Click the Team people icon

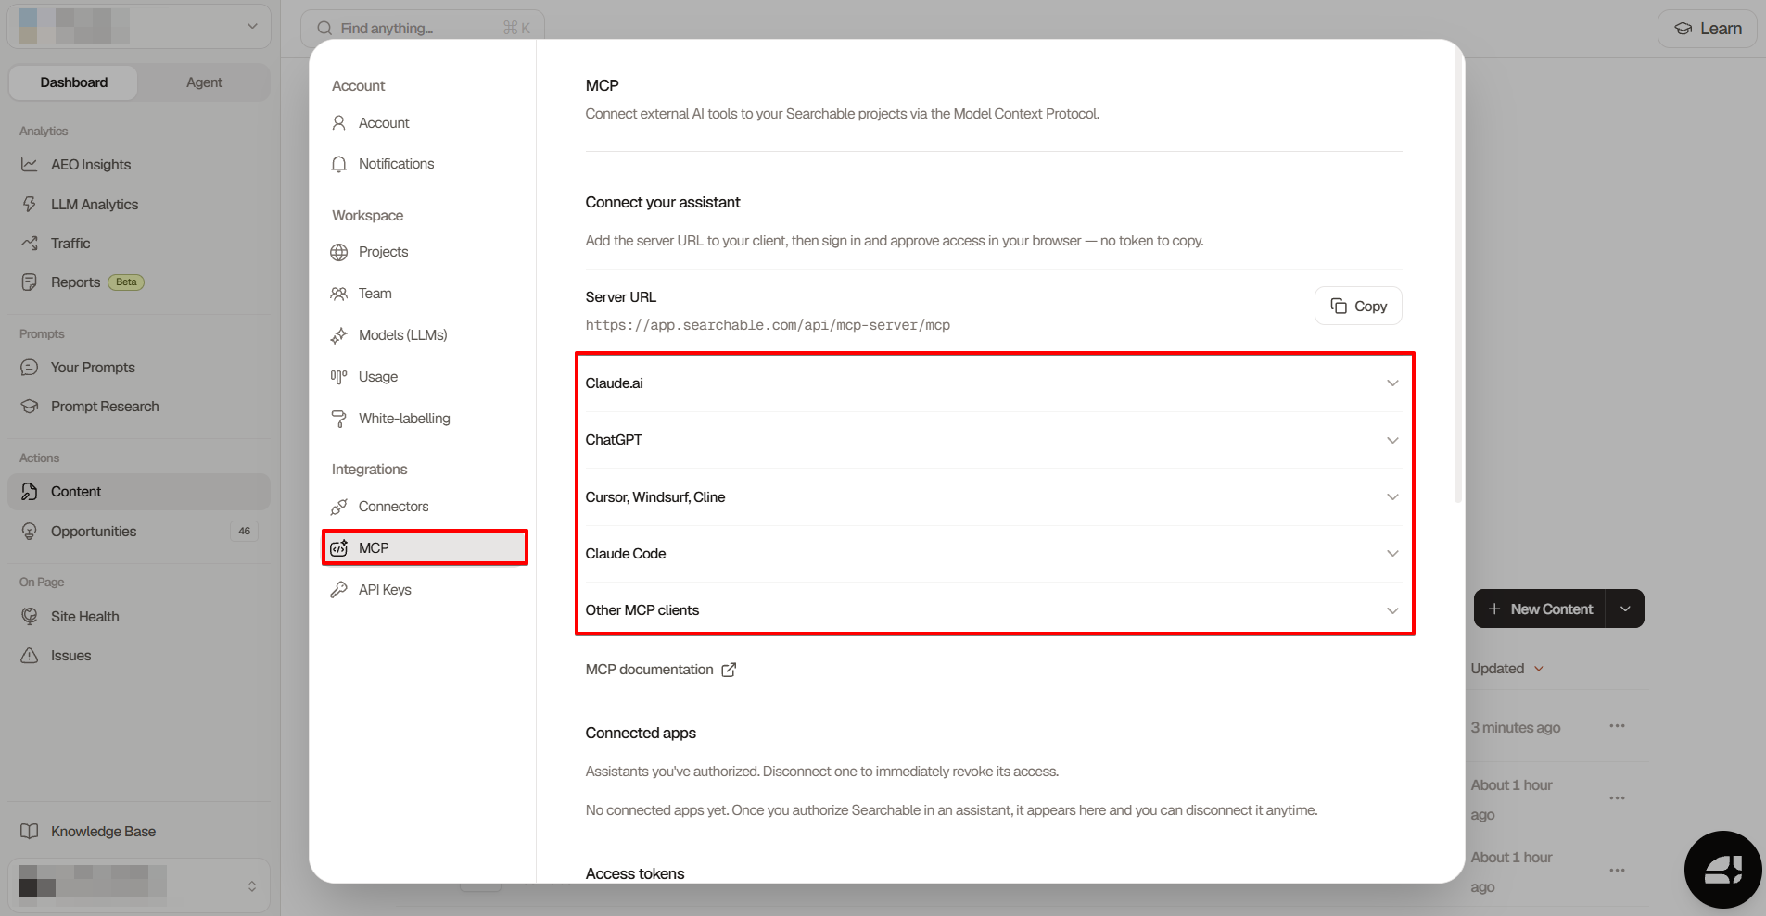[339, 294]
